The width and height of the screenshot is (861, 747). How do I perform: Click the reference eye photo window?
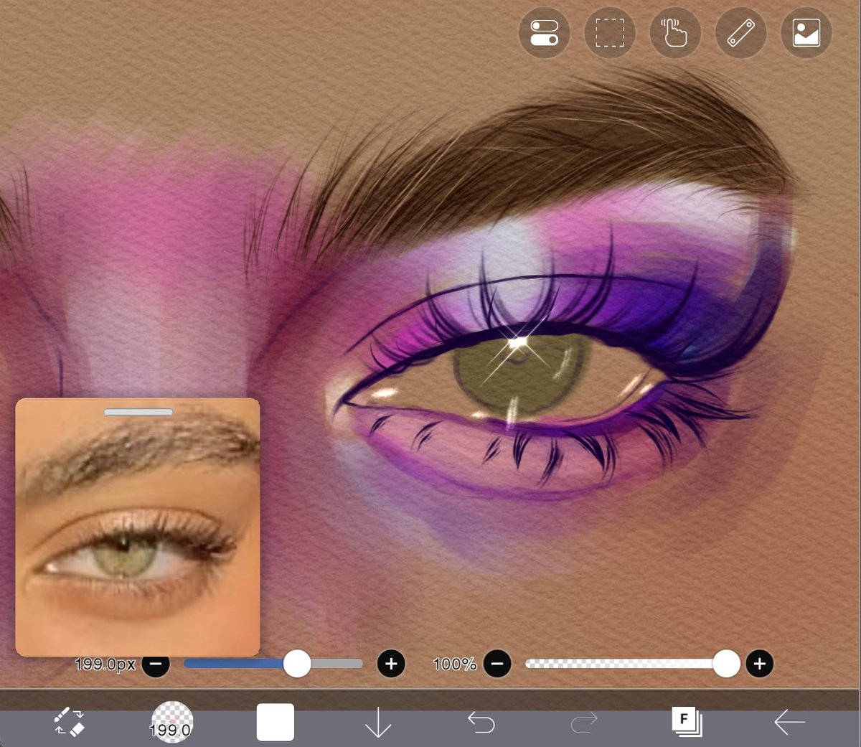coord(138,527)
